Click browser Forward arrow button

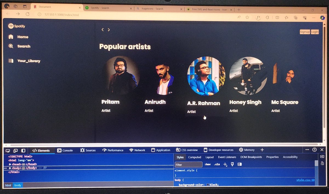[x=18, y=14]
